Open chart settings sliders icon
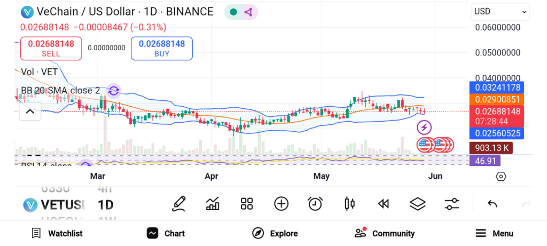Screen dimensions: 547x246 click(x=452, y=204)
